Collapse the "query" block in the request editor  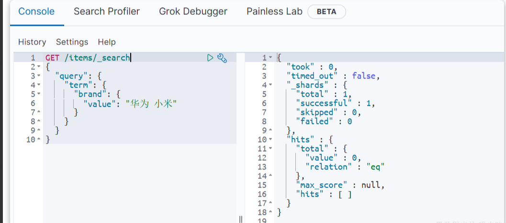[39, 76]
